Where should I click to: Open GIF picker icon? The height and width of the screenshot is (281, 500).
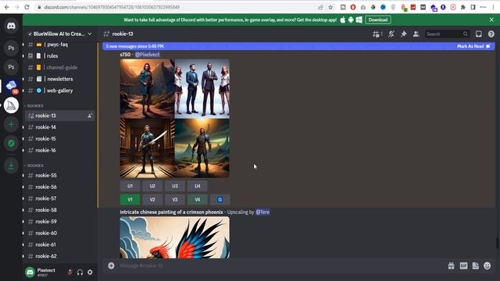click(463, 265)
